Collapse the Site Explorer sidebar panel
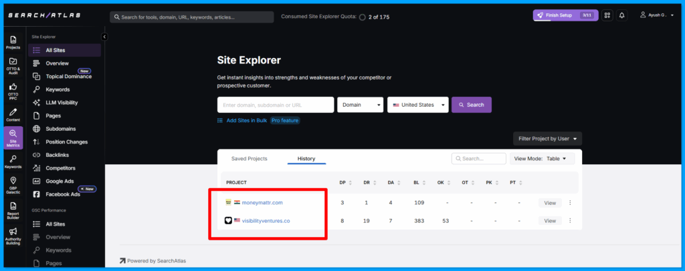The image size is (685, 271). (x=104, y=37)
